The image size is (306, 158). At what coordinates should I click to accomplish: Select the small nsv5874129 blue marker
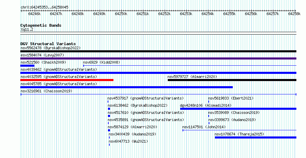[x=109, y=130]
